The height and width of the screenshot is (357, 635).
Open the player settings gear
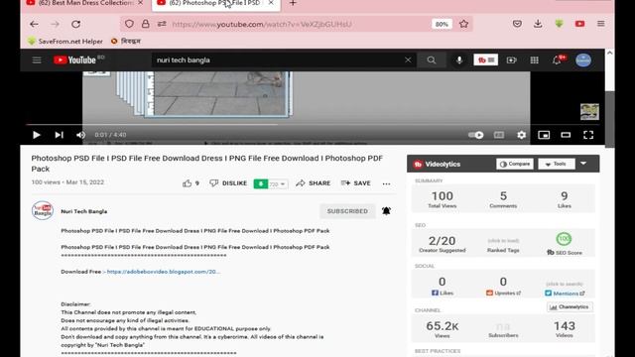tap(521, 135)
